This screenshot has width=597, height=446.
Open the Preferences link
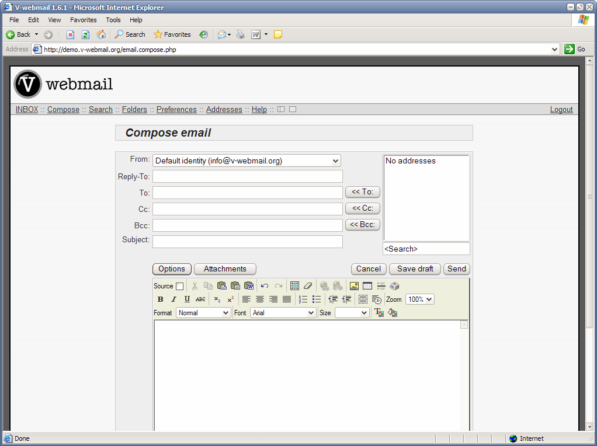(x=176, y=110)
